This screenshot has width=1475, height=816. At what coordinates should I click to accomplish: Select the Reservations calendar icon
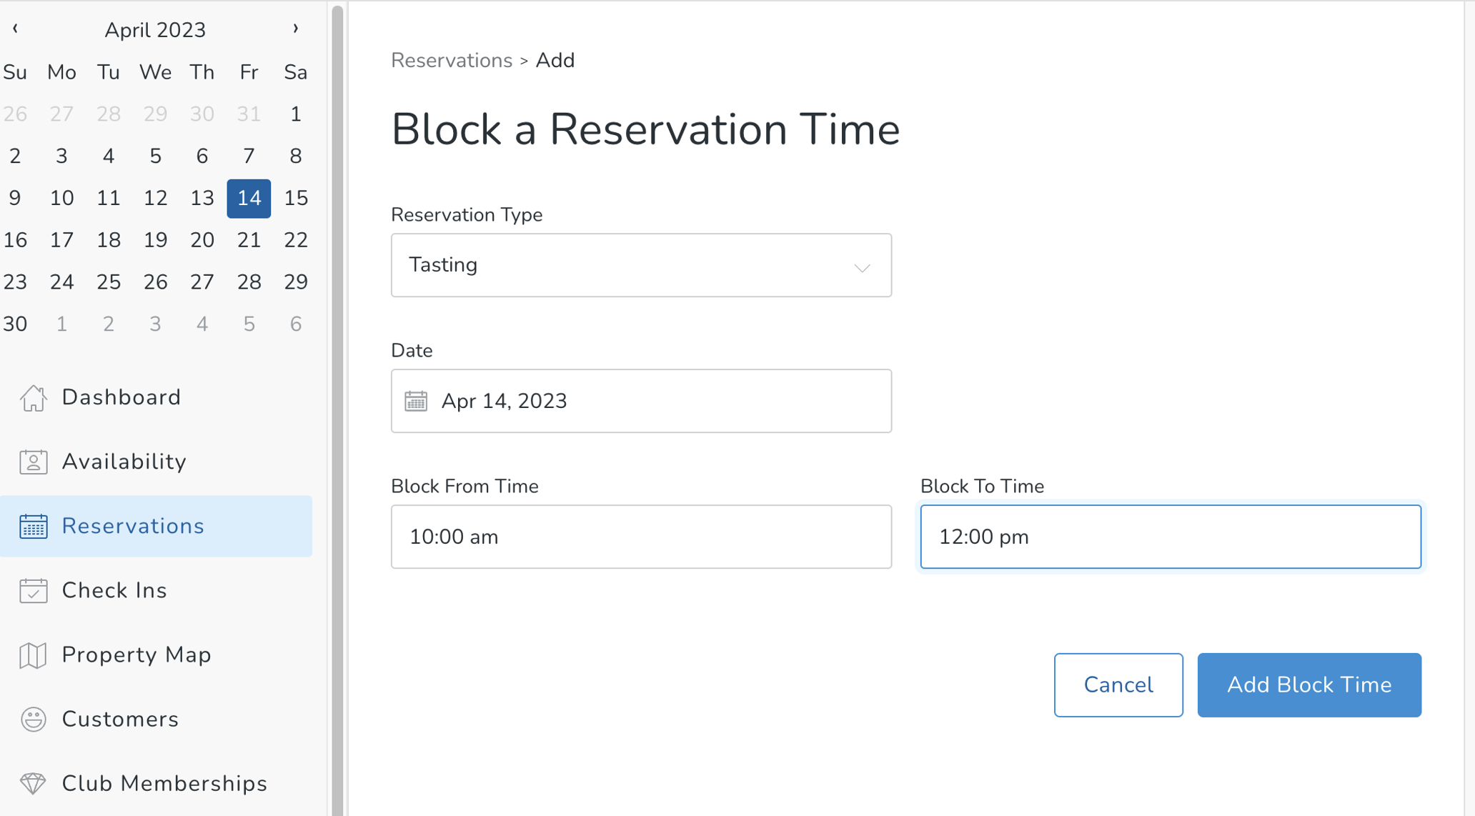[x=32, y=527]
